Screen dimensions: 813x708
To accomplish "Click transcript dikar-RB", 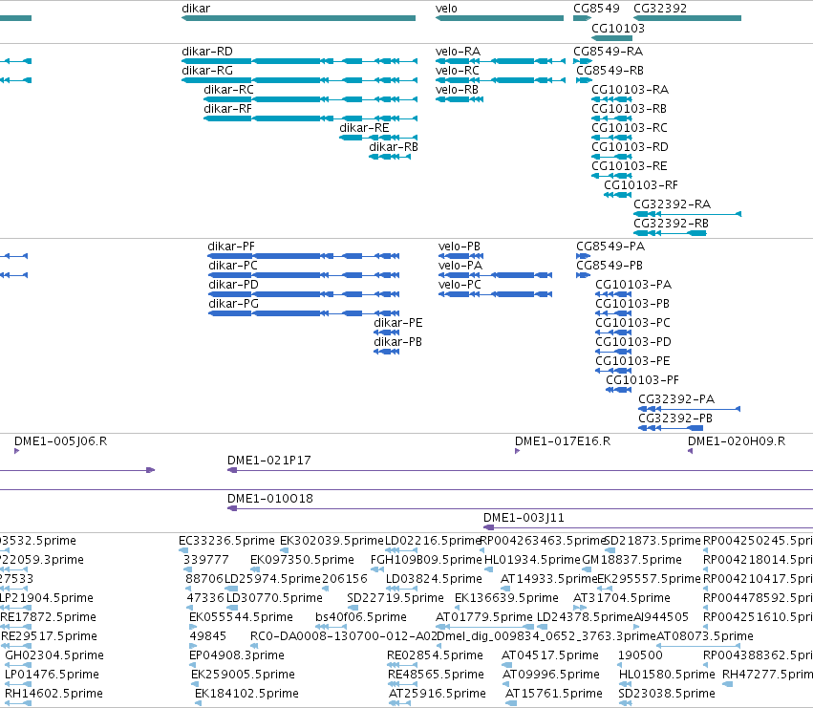I will [394, 147].
